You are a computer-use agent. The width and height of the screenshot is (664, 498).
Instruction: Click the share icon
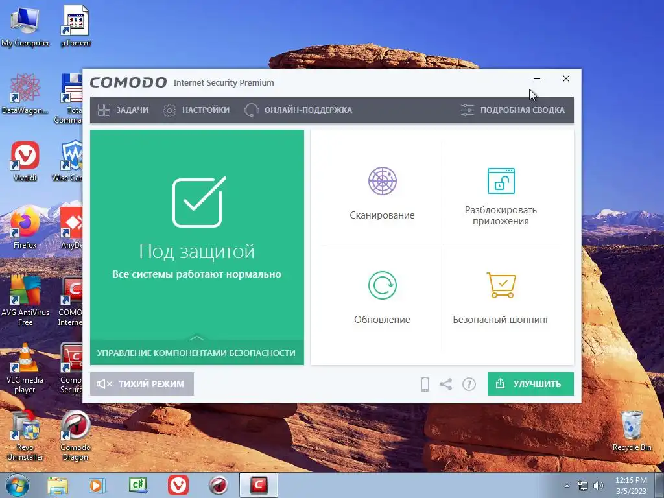click(x=445, y=384)
